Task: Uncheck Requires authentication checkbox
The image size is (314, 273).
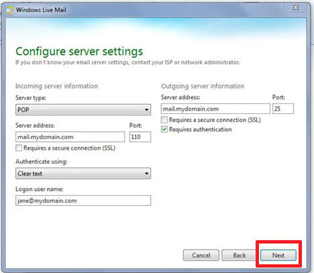Action: [164, 129]
